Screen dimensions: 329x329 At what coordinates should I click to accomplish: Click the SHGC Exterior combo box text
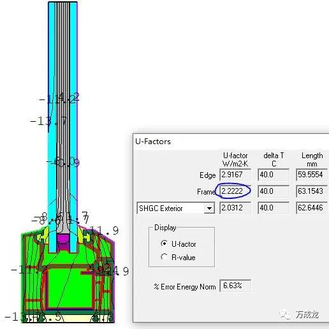[161, 208]
